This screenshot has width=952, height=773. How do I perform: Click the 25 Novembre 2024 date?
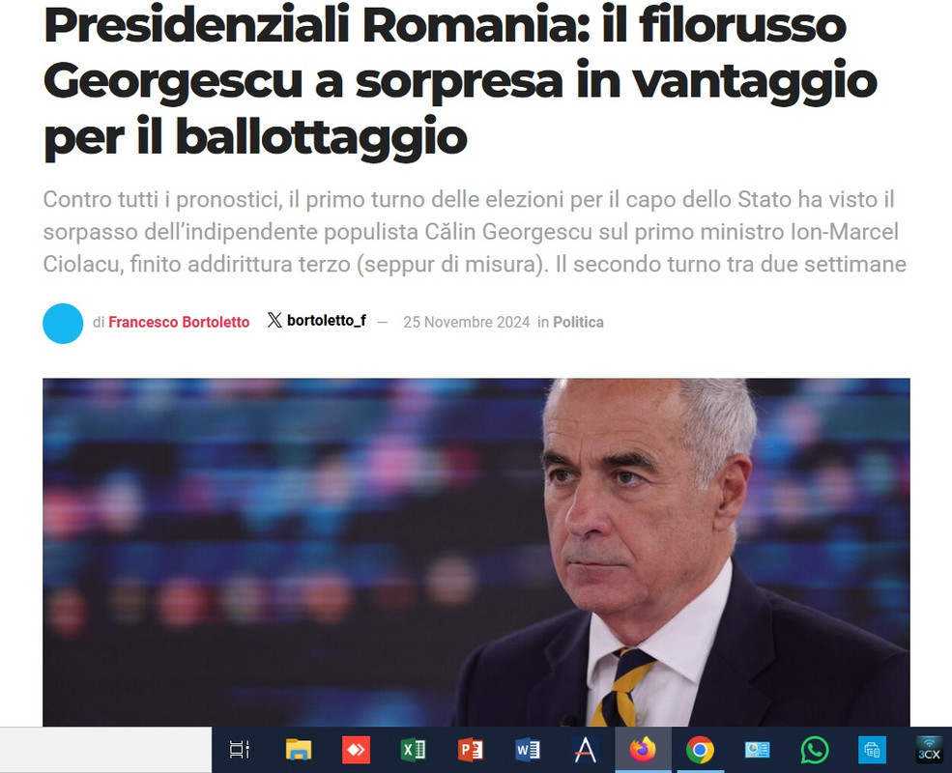467,322
